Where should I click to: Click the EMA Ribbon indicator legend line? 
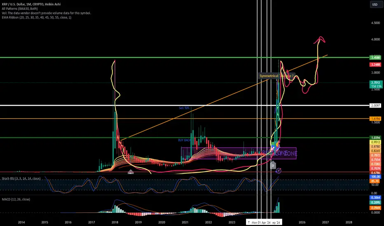[x=37, y=17]
